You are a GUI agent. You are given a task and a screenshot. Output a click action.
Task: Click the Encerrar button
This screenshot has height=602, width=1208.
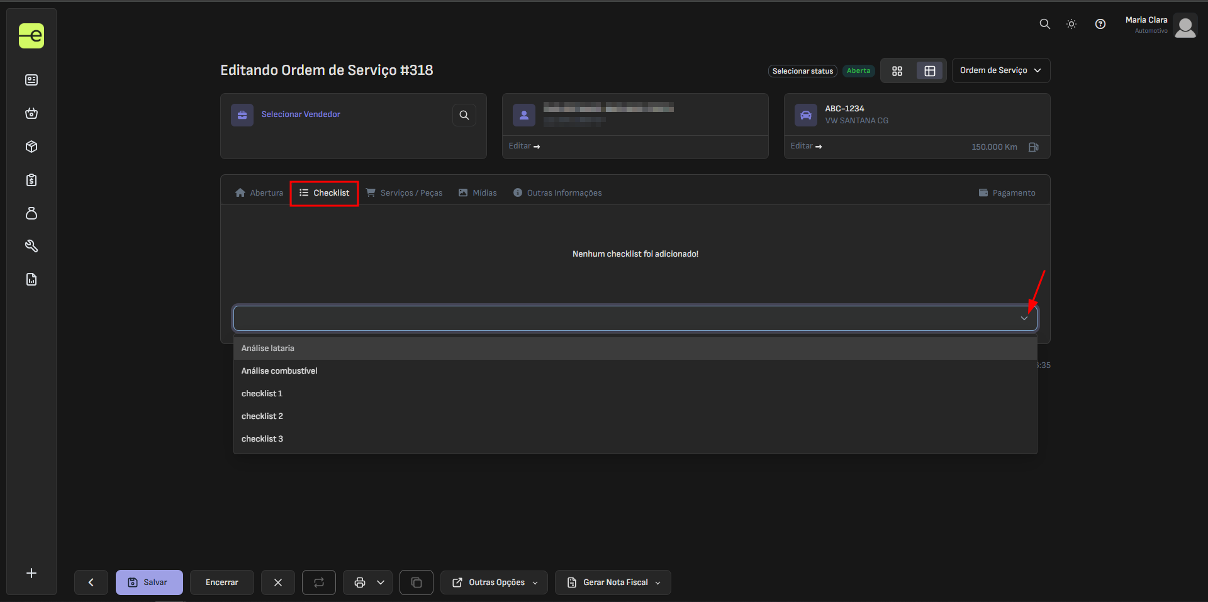point(221,582)
